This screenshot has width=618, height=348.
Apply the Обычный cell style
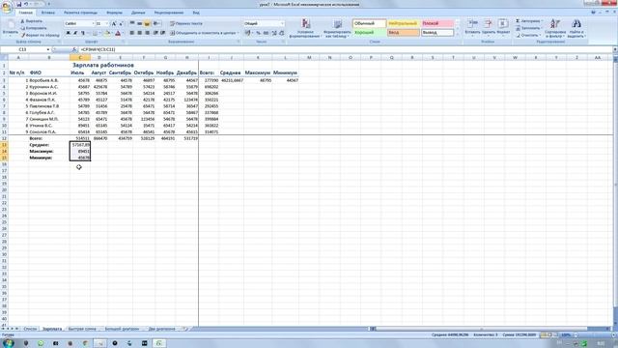coord(369,23)
